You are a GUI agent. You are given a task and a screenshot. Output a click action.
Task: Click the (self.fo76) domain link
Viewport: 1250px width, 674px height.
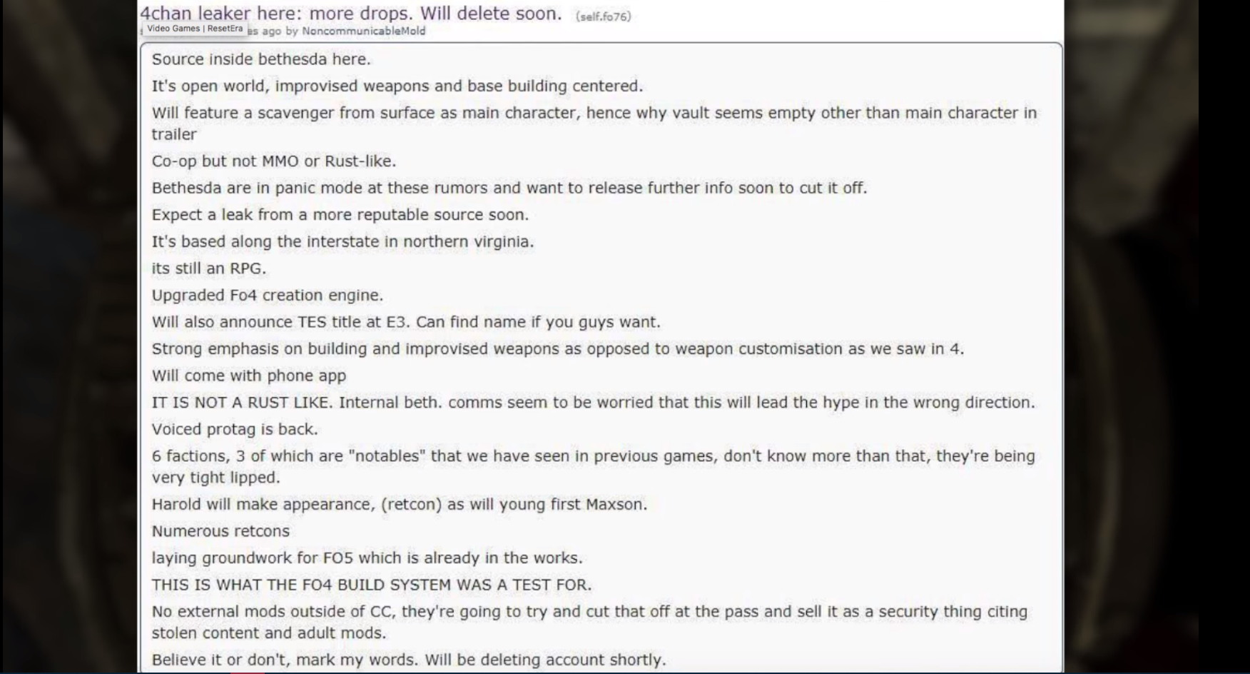click(x=603, y=16)
